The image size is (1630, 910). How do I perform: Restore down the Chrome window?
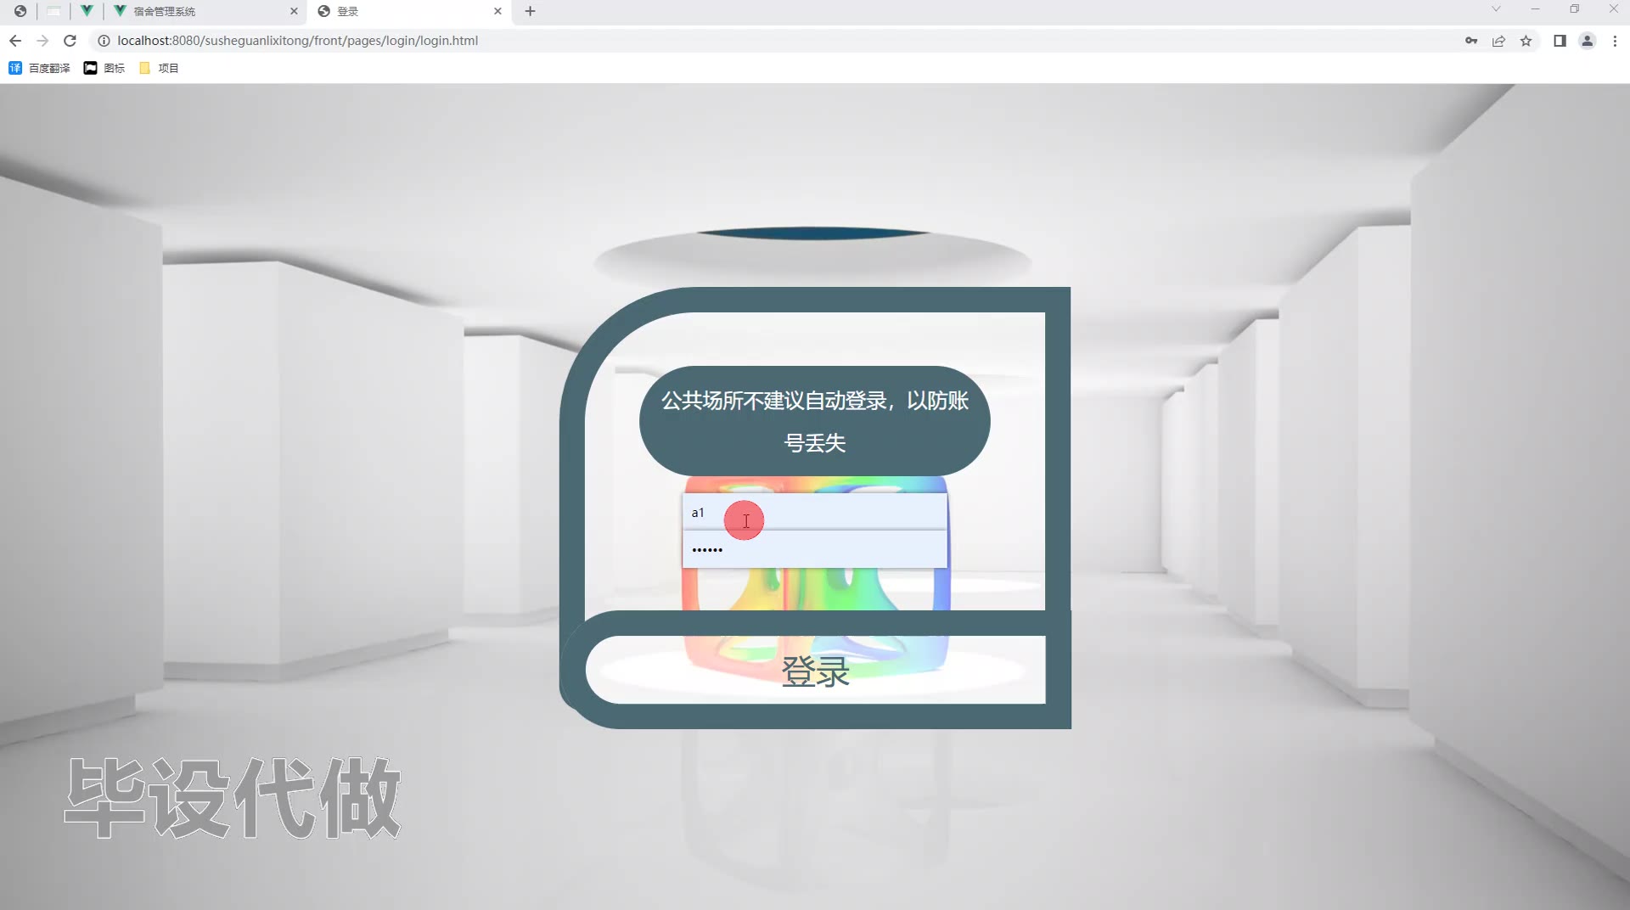point(1574,9)
